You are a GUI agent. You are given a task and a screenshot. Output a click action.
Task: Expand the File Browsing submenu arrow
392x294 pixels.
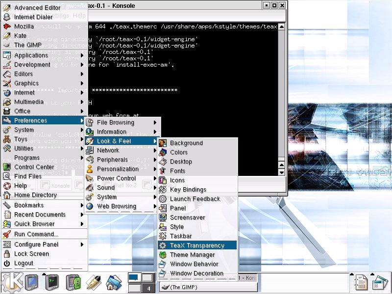(x=155, y=122)
